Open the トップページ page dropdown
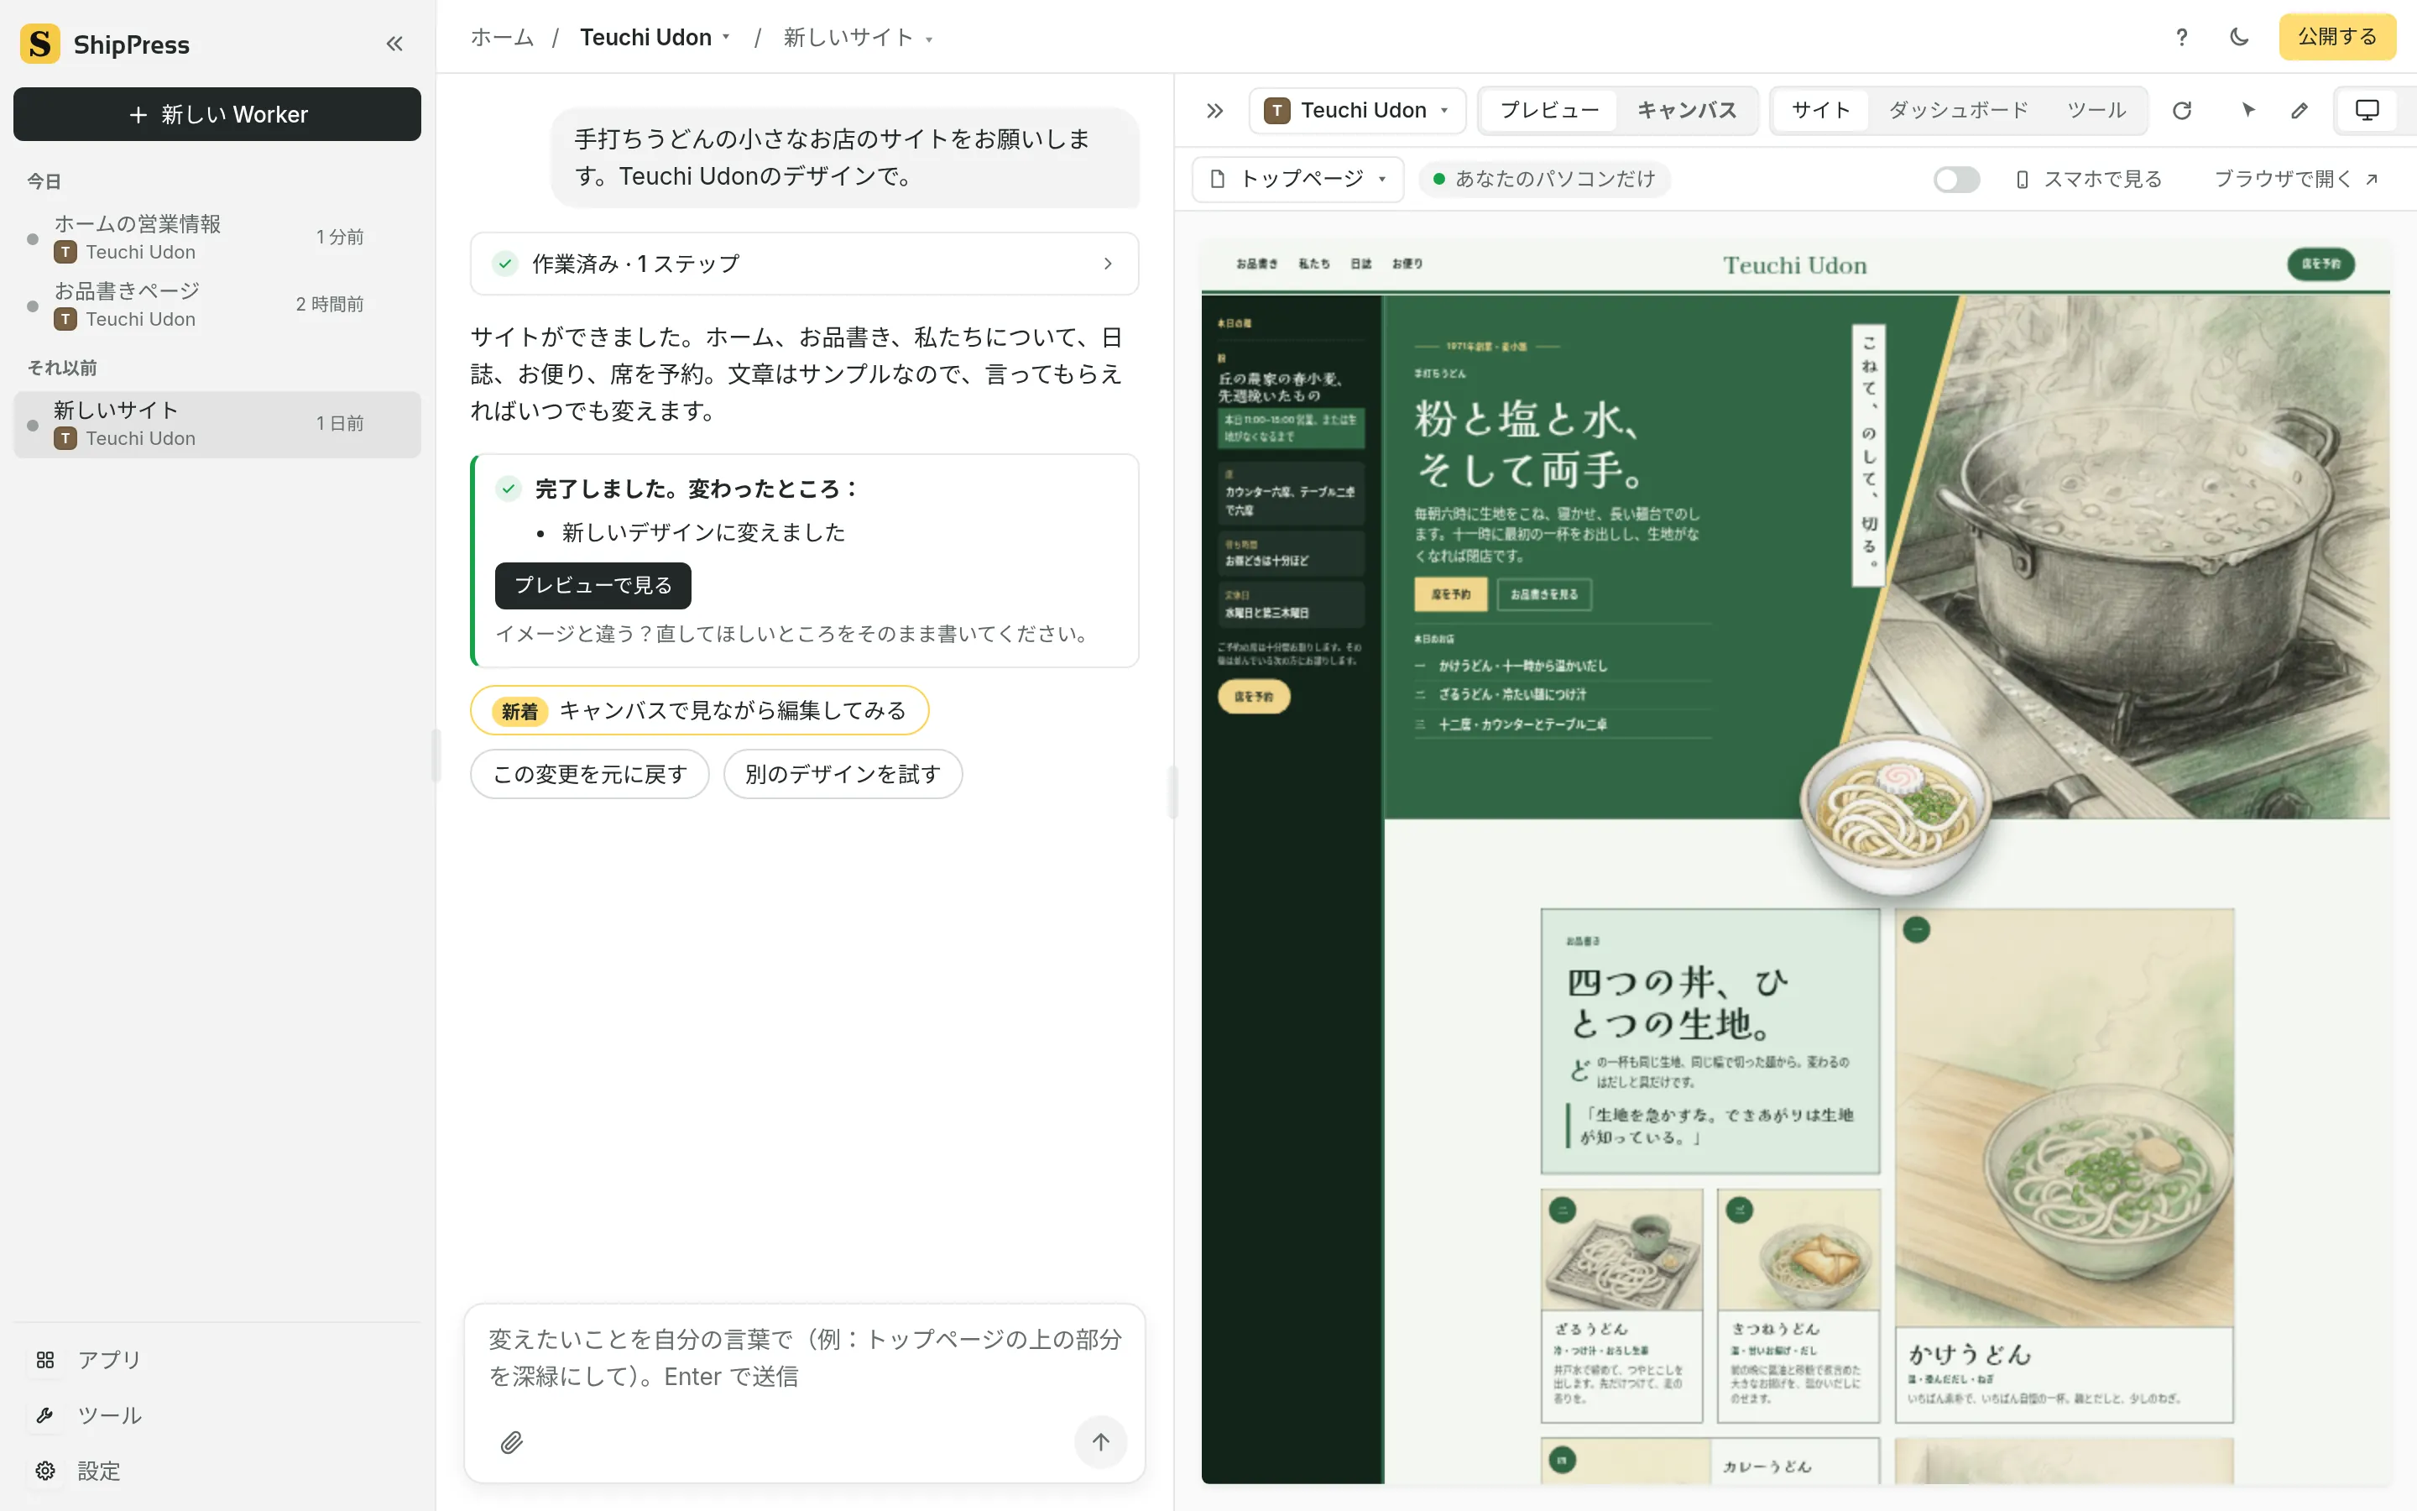The image size is (2417, 1511). click(x=1298, y=179)
